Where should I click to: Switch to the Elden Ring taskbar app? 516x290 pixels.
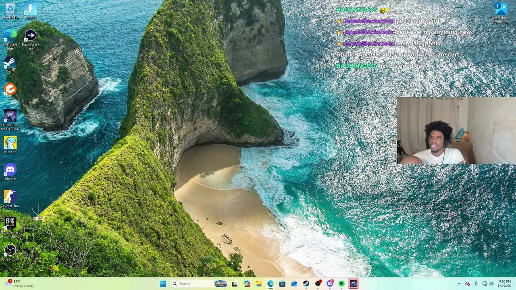(x=354, y=284)
